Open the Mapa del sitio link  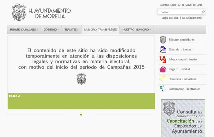coord(170,18)
